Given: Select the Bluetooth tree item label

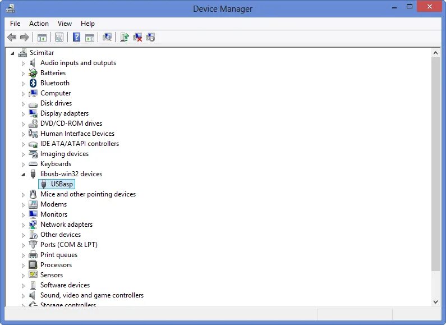Looking at the screenshot, I should click(x=55, y=83).
